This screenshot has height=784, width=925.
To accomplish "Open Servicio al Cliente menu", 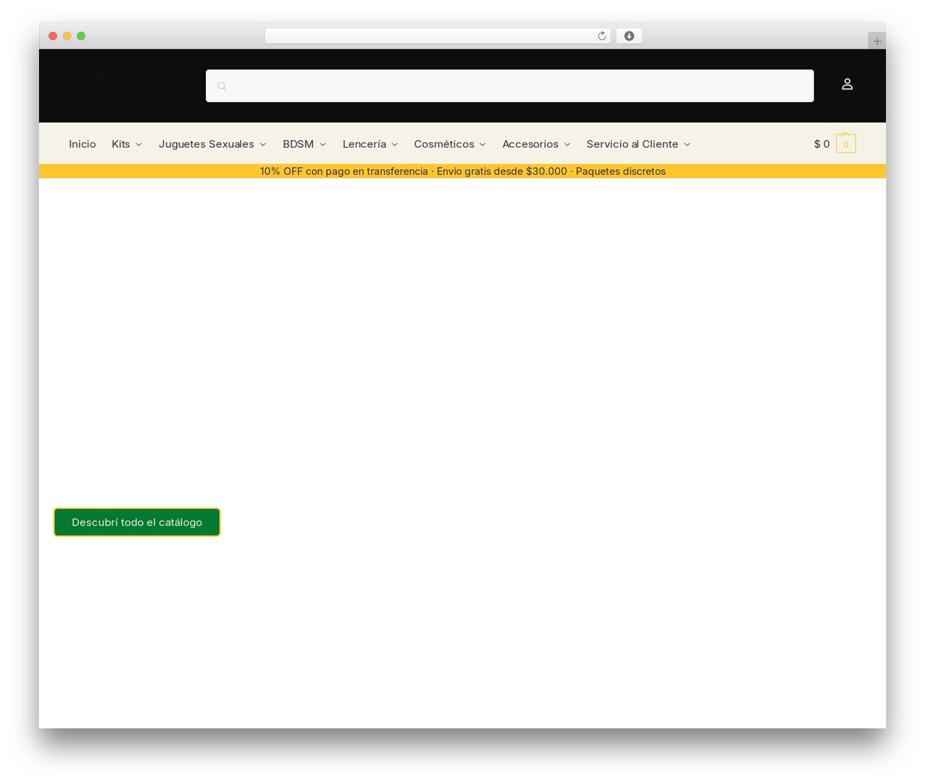I will coord(632,144).
